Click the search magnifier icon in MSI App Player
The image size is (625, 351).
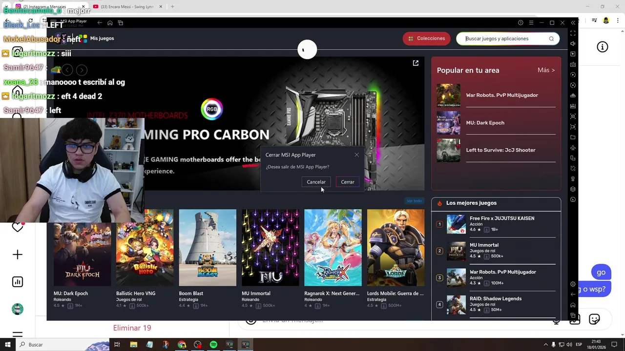(551, 39)
